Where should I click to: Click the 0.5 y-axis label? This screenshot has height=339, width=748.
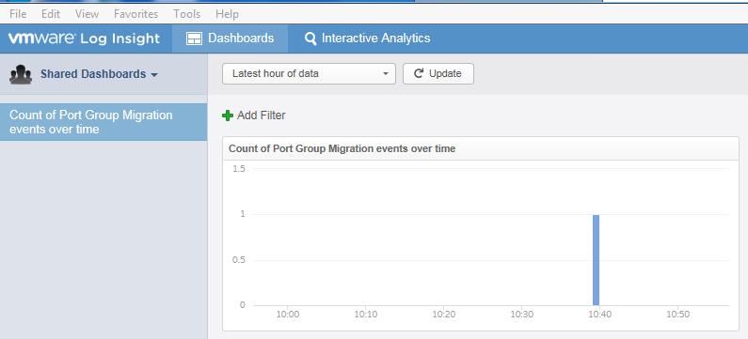coord(239,260)
